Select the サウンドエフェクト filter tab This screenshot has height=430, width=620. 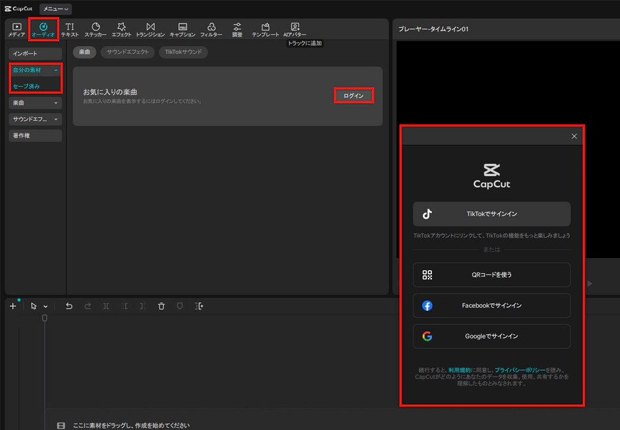127,52
